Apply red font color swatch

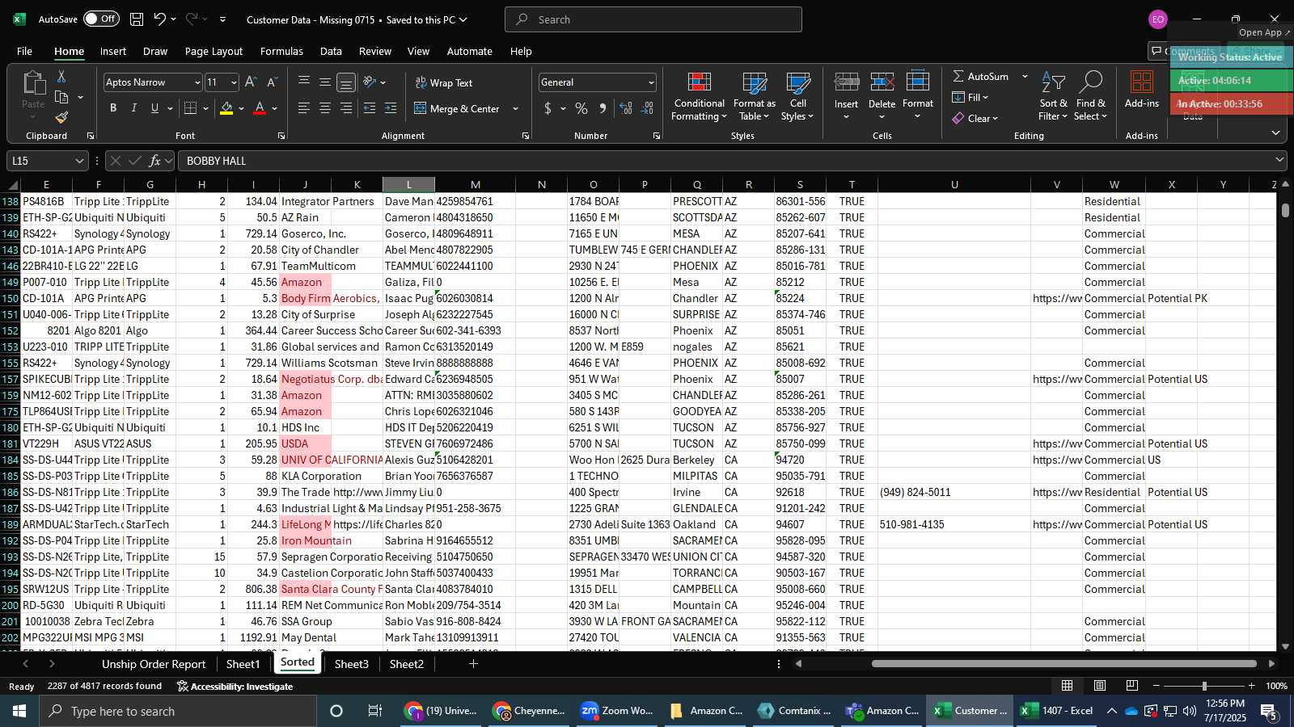coord(260,108)
